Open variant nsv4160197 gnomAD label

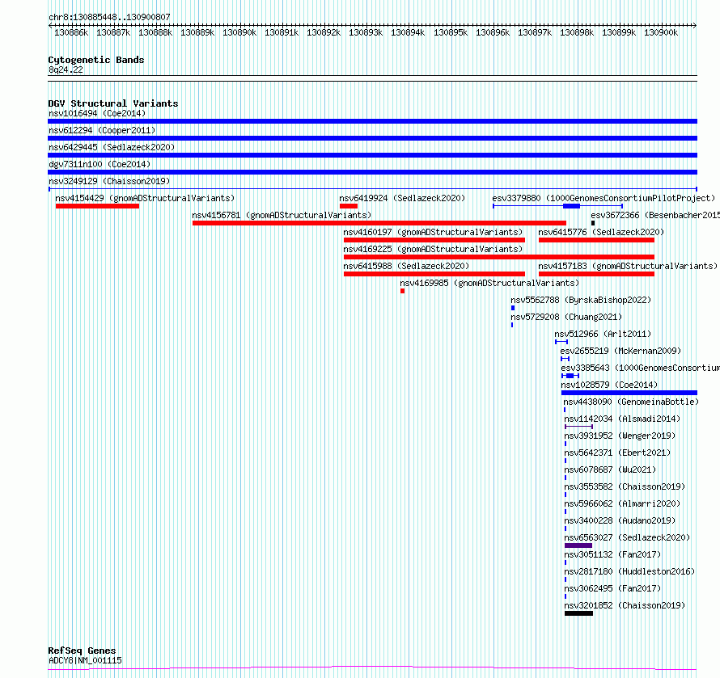[x=433, y=232]
